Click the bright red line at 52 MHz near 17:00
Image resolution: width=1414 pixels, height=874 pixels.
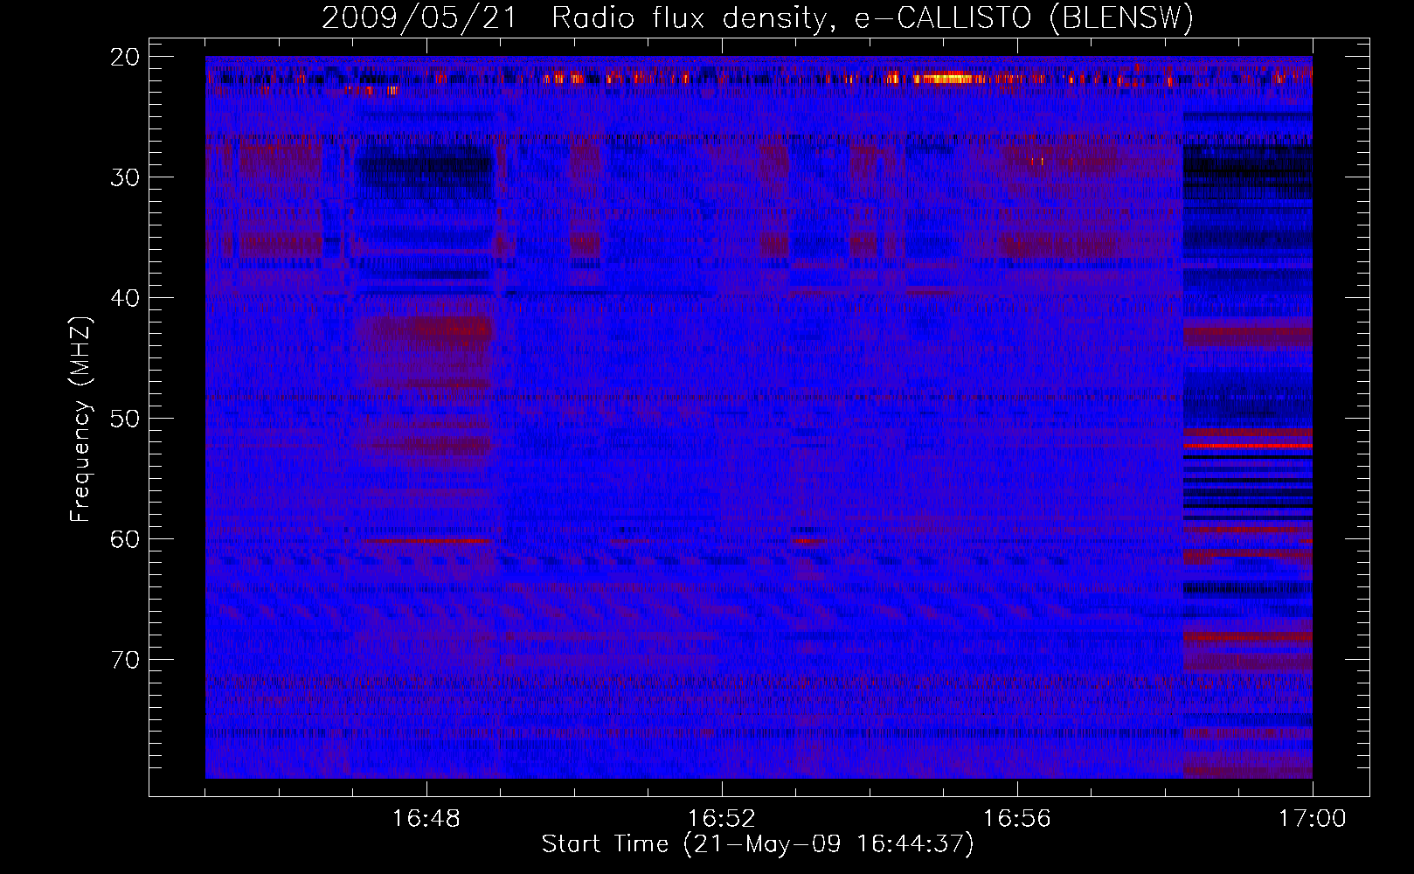click(x=1247, y=446)
